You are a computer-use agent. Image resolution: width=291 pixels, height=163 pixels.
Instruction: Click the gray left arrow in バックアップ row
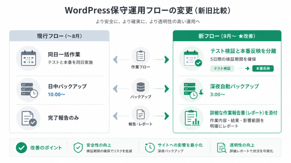[x=115, y=89]
